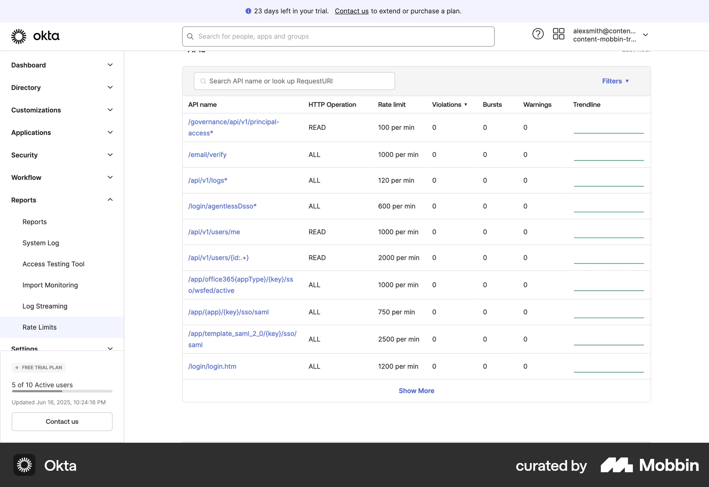This screenshot has height=487, width=709.
Task: Click the Okta logo in the header
Action: pos(35,36)
